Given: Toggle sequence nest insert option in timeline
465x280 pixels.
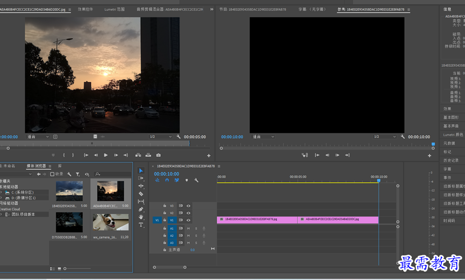Looking at the screenshot, I should pos(157,180).
